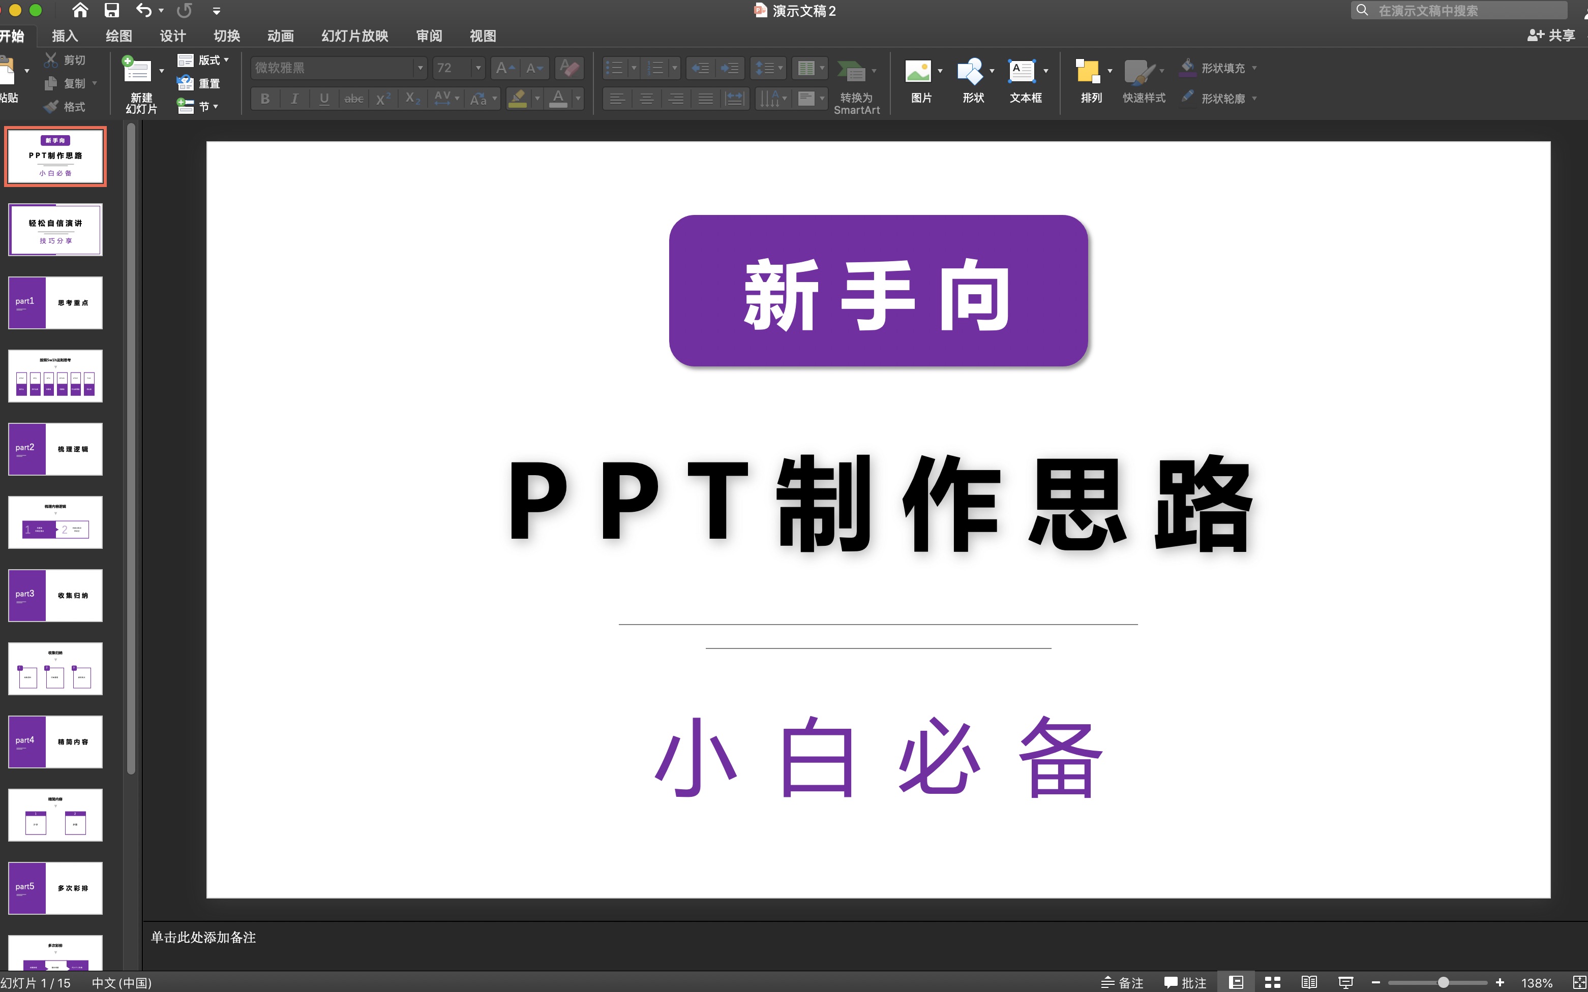This screenshot has height=992, width=1588.
Task: Cut selection with 剪切
Action: click(x=65, y=59)
